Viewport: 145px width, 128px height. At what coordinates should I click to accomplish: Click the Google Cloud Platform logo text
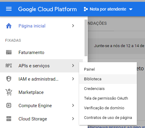click(x=47, y=9)
